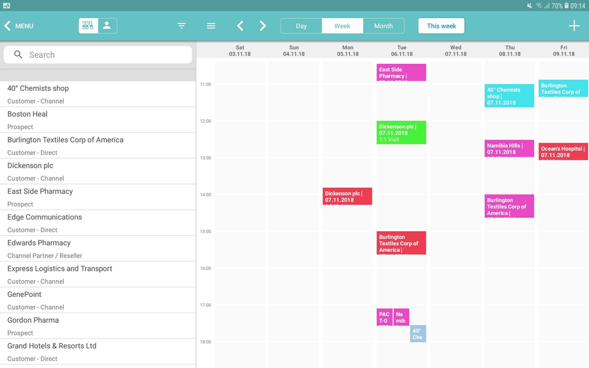Image resolution: width=589 pixels, height=368 pixels.
Task: Add a new appointment with plus icon
Action: pyautogui.click(x=573, y=26)
